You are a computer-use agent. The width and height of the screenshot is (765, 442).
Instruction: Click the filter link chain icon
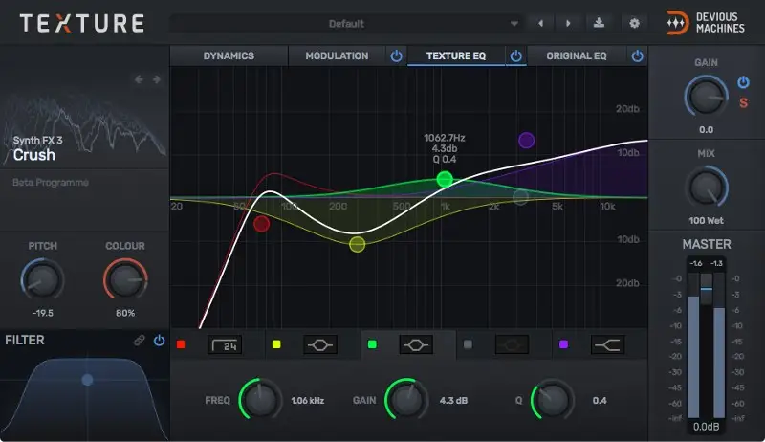(x=140, y=341)
